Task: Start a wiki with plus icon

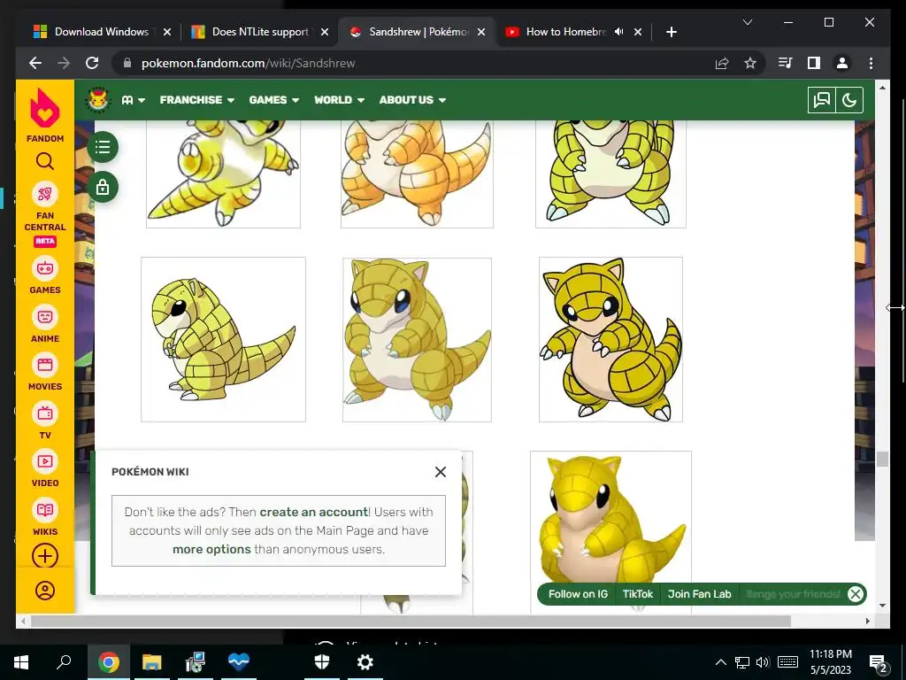Action: [x=45, y=556]
